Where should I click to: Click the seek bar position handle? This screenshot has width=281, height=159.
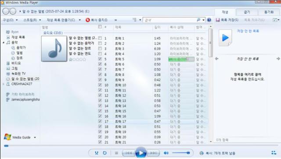click(x=6, y=146)
